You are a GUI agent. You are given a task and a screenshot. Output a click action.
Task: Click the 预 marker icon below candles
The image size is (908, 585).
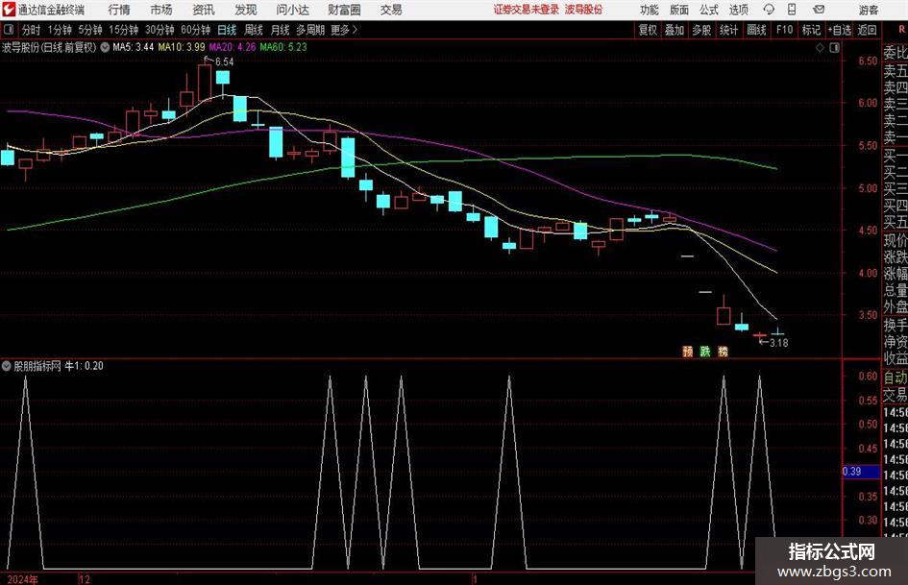687,352
